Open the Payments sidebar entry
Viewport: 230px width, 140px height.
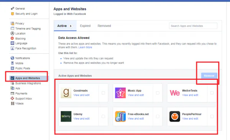coord(21,94)
